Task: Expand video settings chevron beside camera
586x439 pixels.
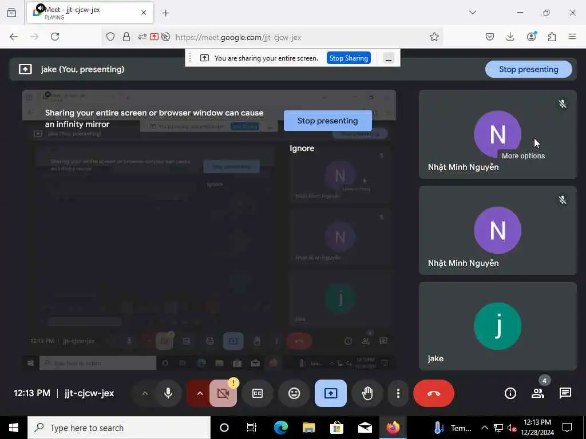Action: click(200, 393)
